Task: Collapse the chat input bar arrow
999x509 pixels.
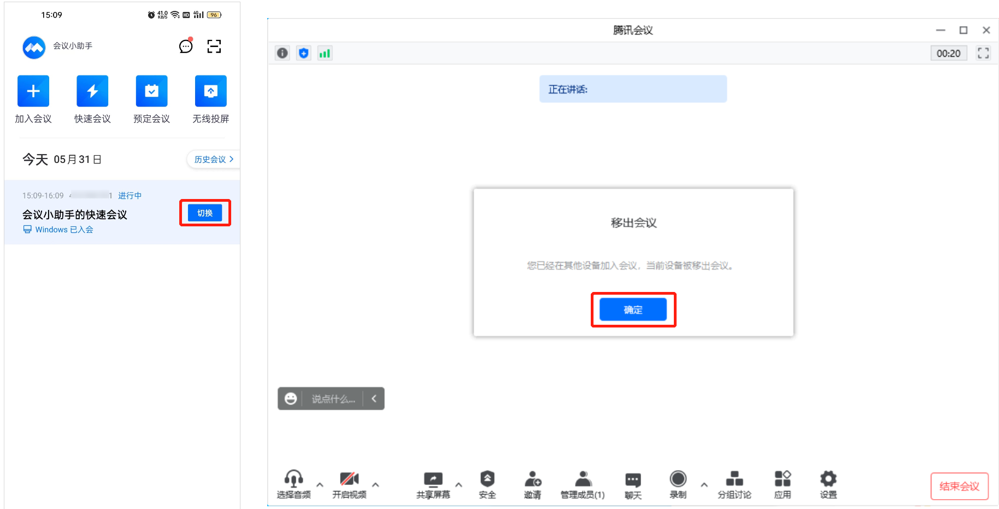Action: [374, 399]
